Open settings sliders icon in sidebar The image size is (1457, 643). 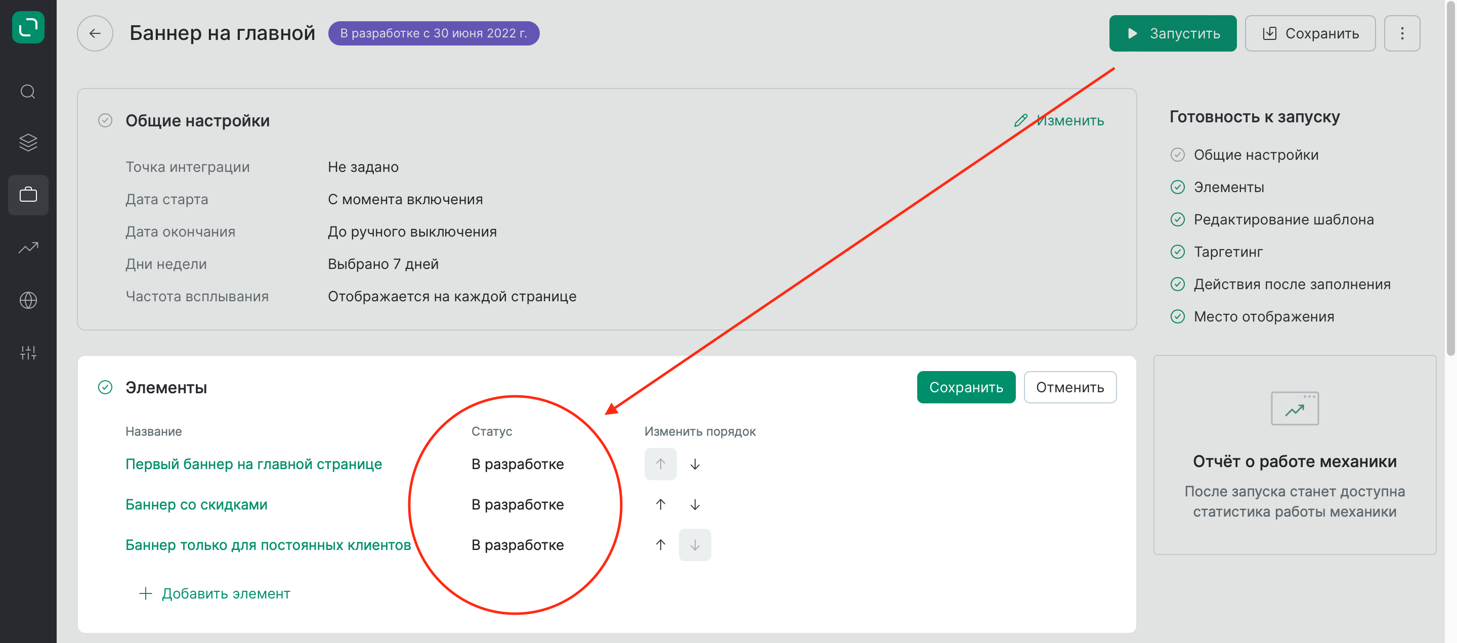point(28,352)
